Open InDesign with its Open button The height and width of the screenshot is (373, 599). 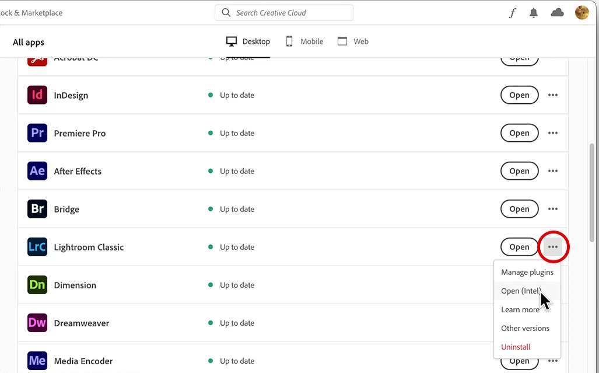click(520, 95)
